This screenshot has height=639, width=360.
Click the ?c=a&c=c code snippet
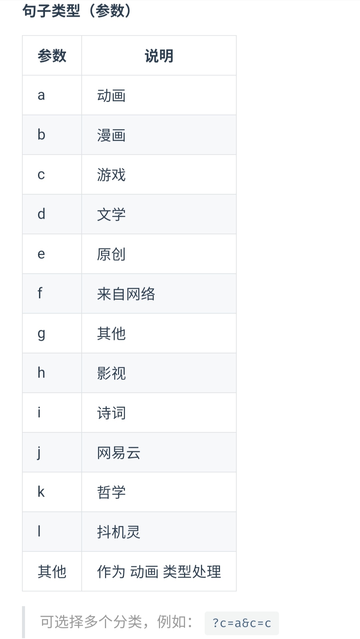(x=242, y=623)
